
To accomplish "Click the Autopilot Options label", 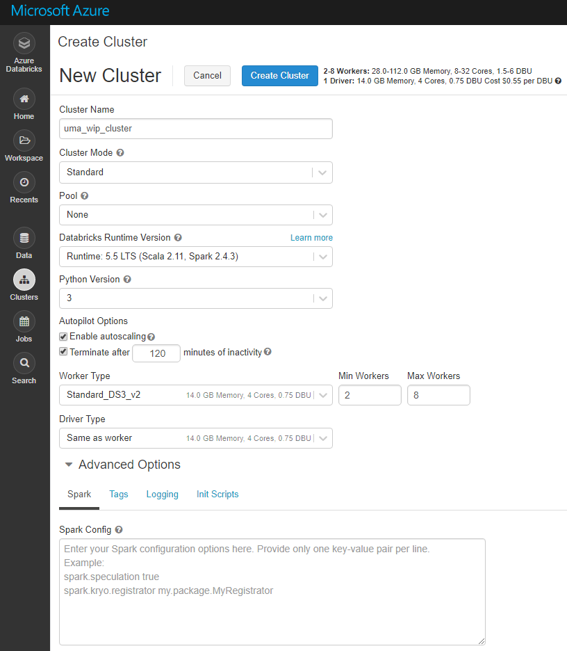I will click(x=93, y=321).
